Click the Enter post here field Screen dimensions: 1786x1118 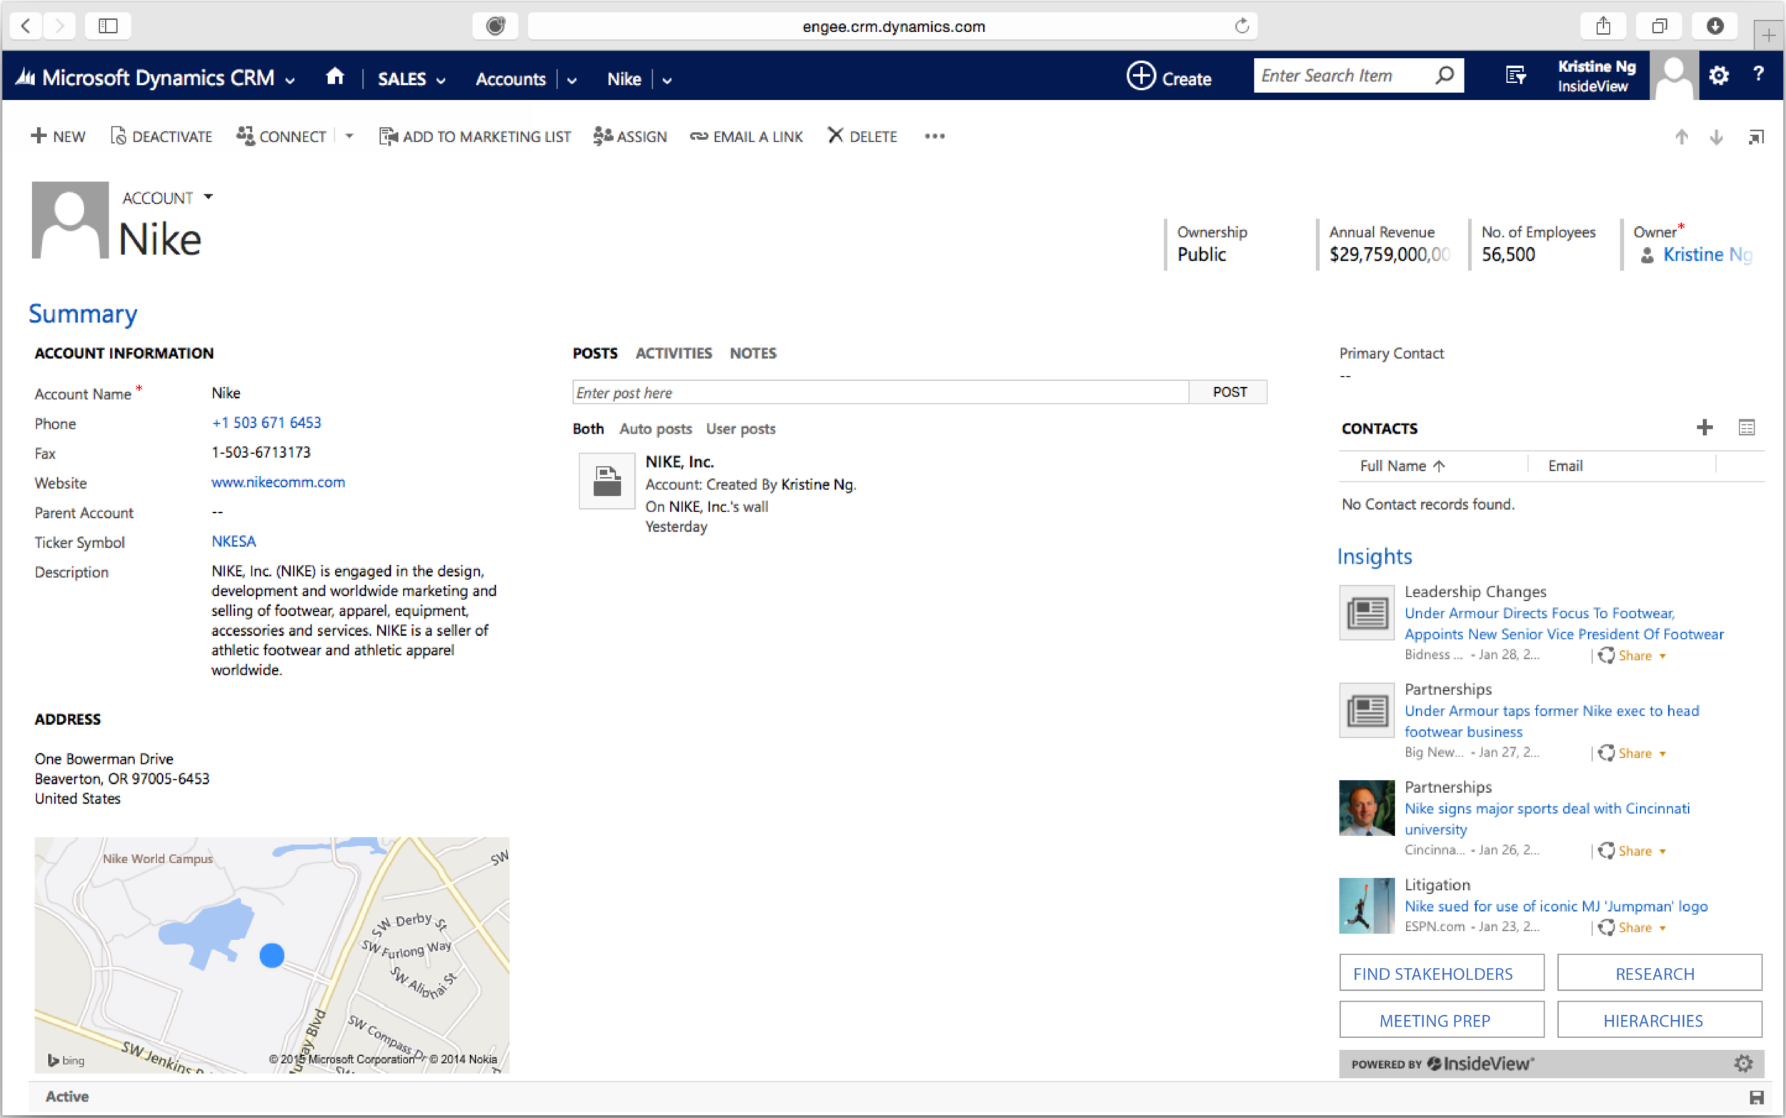pyautogui.click(x=880, y=392)
